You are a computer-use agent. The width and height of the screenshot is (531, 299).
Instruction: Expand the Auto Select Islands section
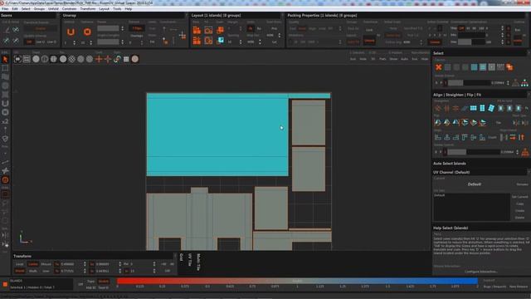tap(449, 164)
